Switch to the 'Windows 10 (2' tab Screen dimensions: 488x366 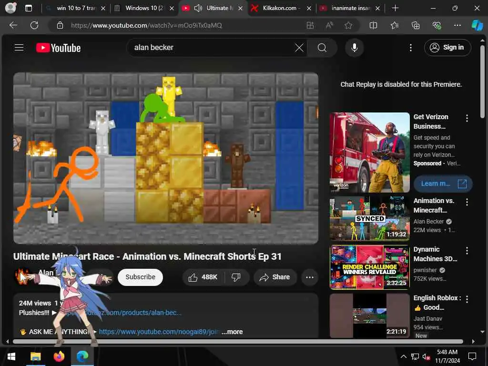144,8
